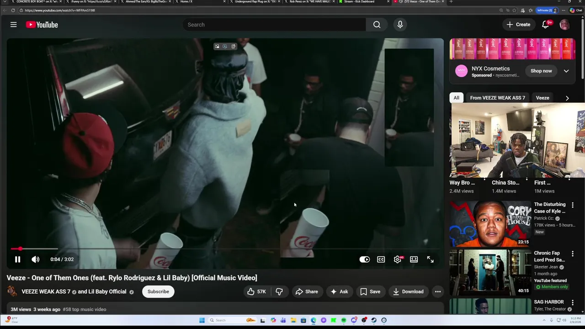The width and height of the screenshot is (585, 329).
Task: Start voice search with the microphone icon
Action: [x=400, y=25]
